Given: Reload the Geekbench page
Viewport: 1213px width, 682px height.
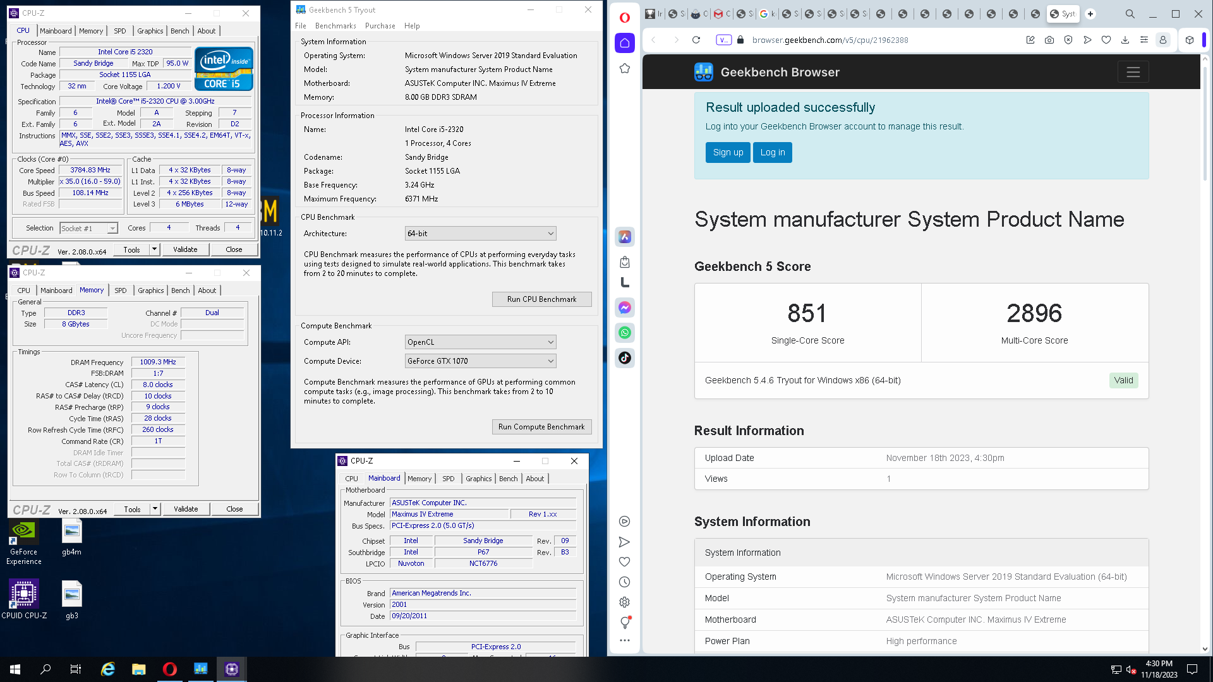Looking at the screenshot, I should [696, 40].
